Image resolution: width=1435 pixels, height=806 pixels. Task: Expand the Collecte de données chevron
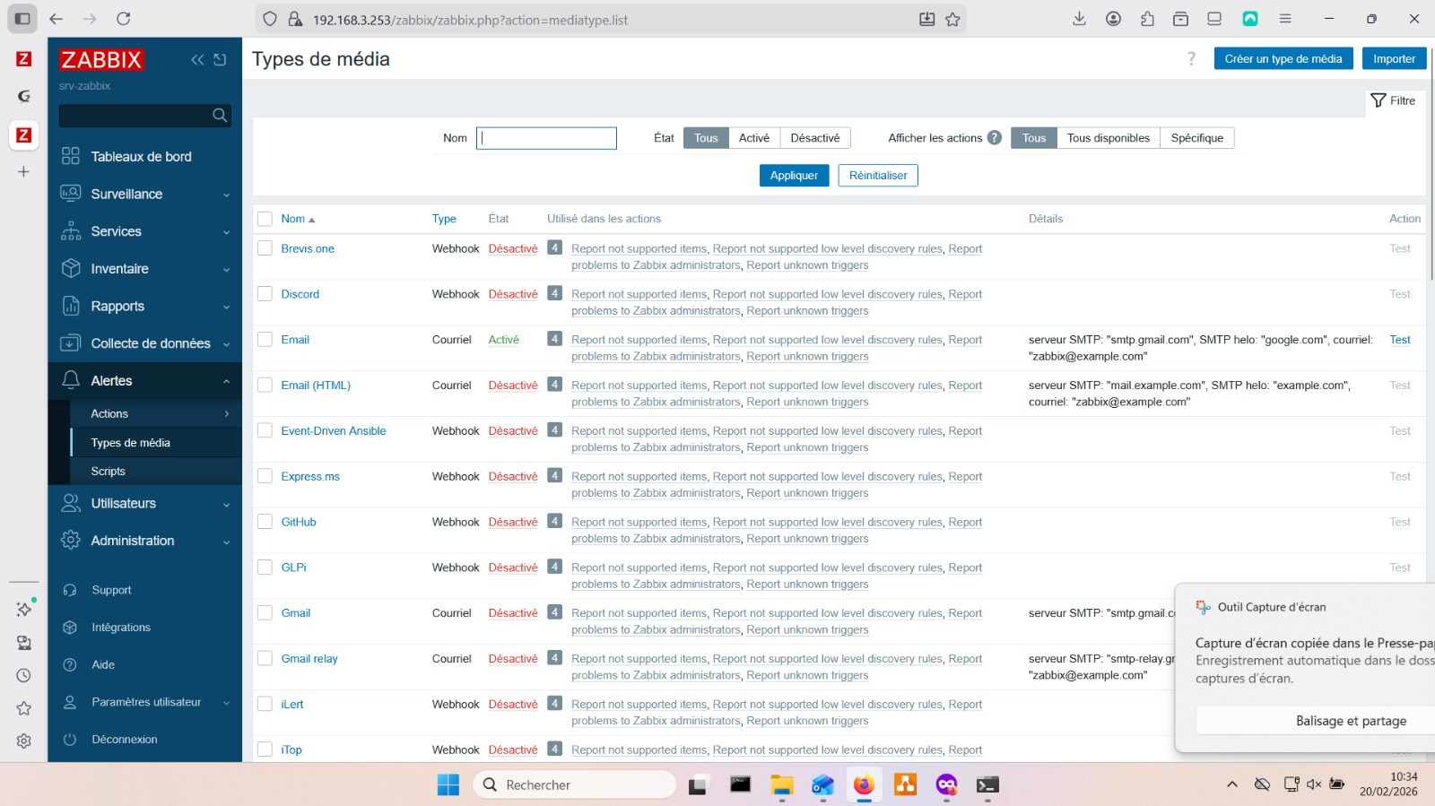point(226,345)
